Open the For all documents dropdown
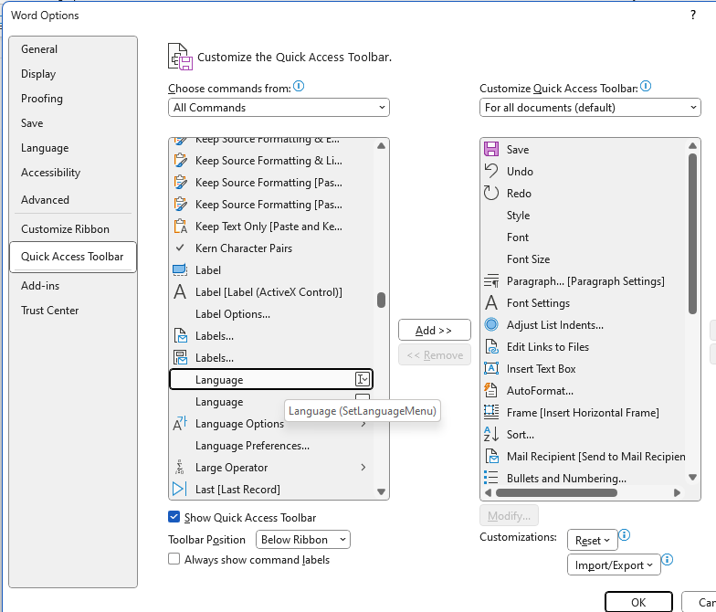This screenshot has width=716, height=612. pos(590,108)
